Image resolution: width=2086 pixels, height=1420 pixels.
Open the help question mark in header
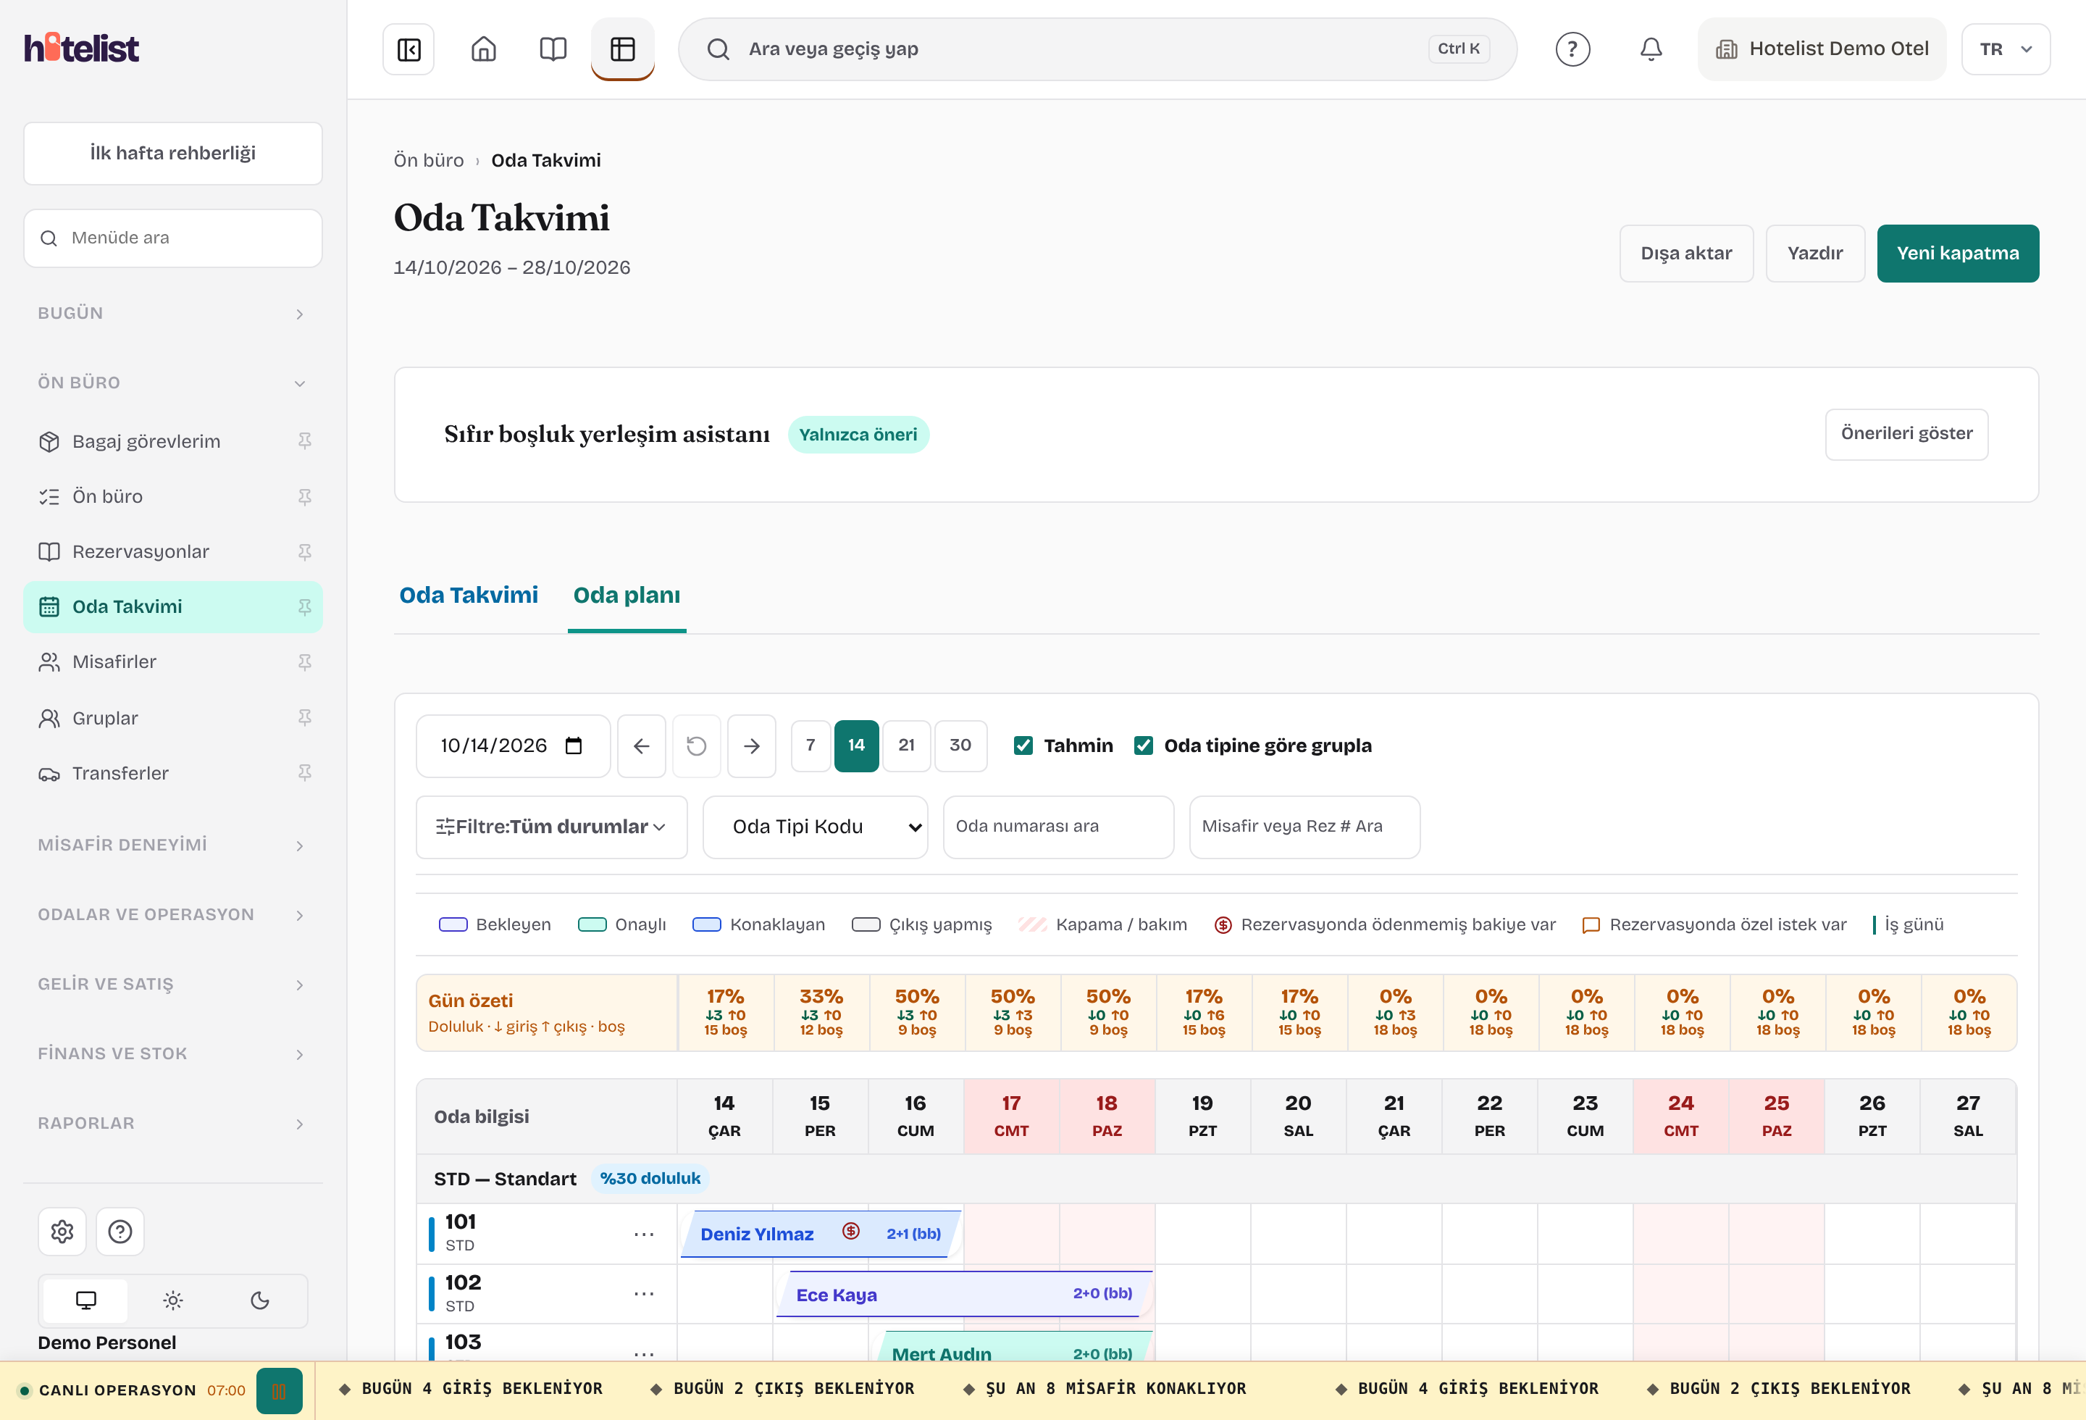point(1572,49)
